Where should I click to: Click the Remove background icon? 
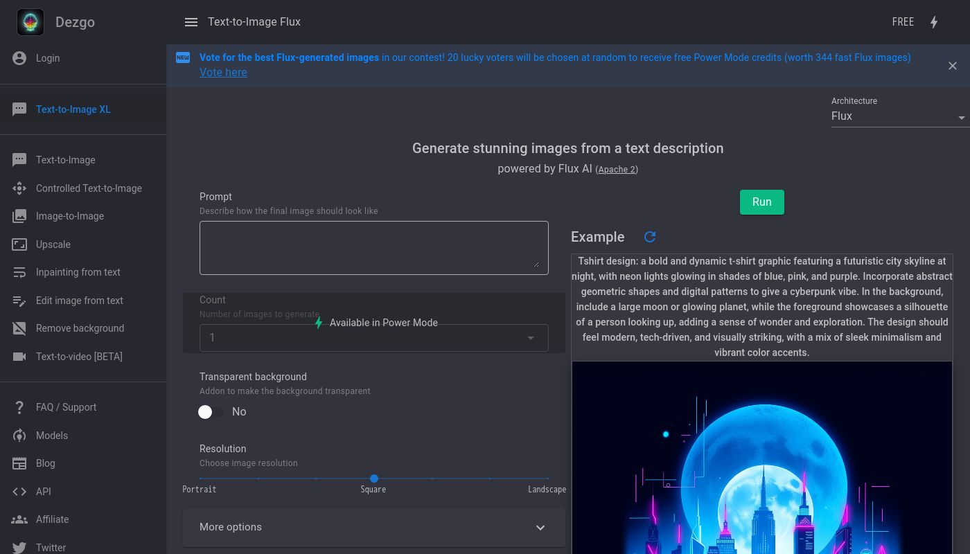(x=19, y=328)
